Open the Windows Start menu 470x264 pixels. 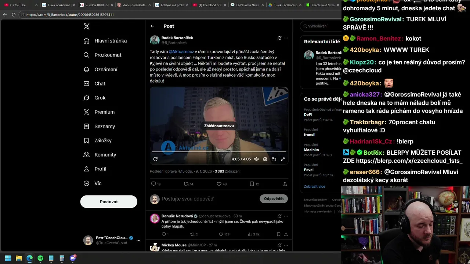(x=8, y=258)
